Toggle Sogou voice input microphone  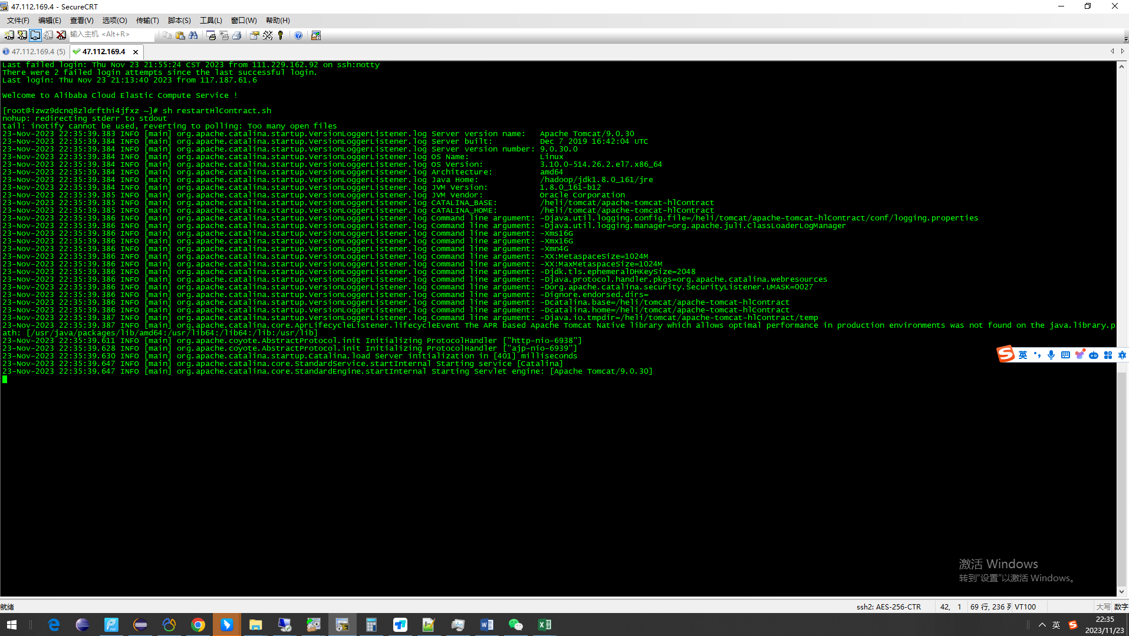pyautogui.click(x=1051, y=355)
